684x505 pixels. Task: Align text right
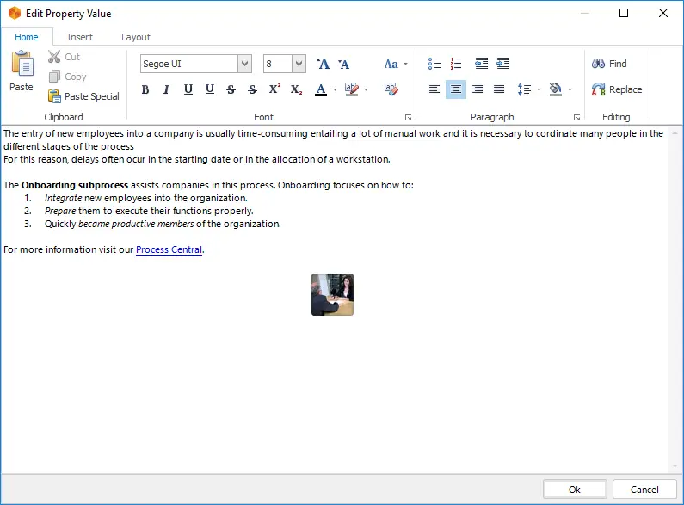click(x=478, y=89)
